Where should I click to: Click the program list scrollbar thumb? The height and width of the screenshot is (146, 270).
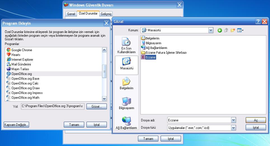click(x=104, y=71)
